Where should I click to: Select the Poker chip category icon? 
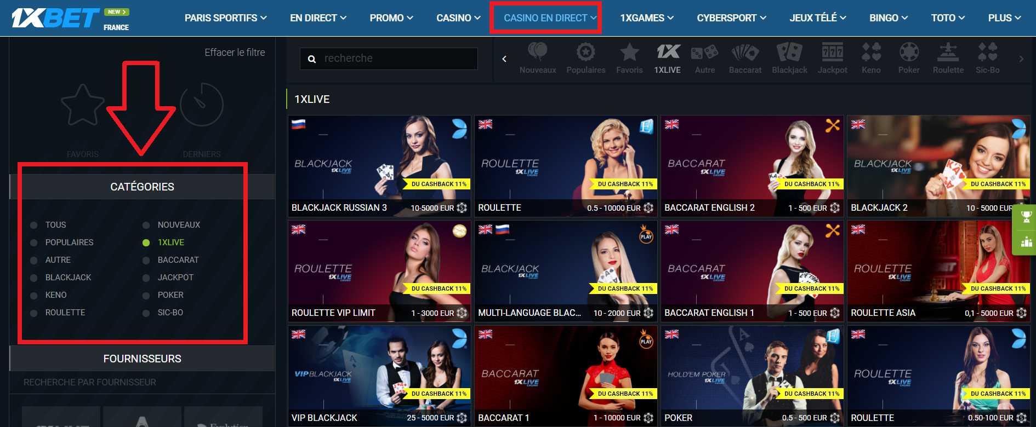(x=909, y=52)
